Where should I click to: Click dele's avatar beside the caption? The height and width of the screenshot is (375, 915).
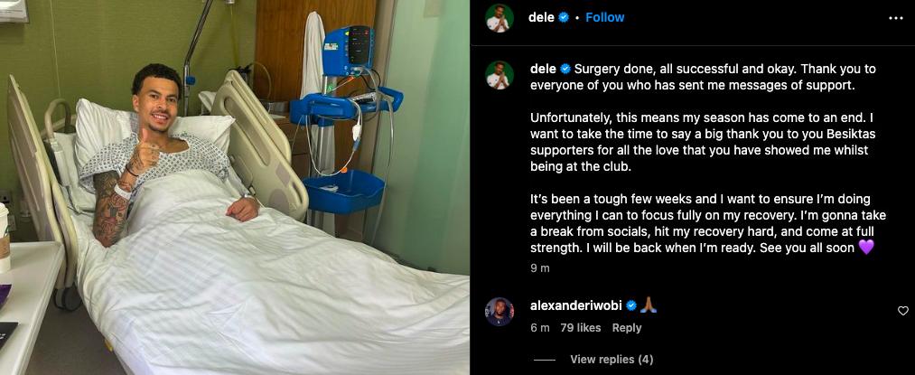pyautogui.click(x=500, y=75)
